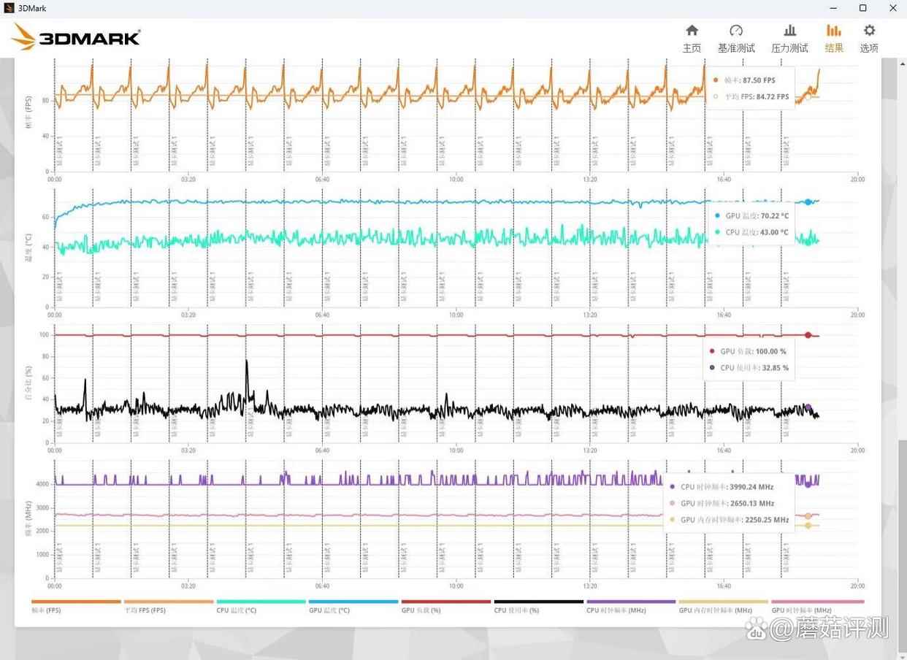The height and width of the screenshot is (660, 907).
Task: Click the GPU 温度: 70.22 °C readout
Action: 757,216
